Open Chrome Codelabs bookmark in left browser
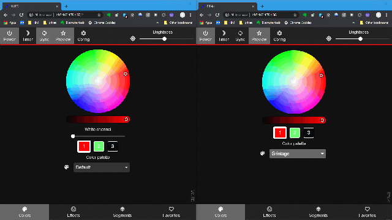 102,23
